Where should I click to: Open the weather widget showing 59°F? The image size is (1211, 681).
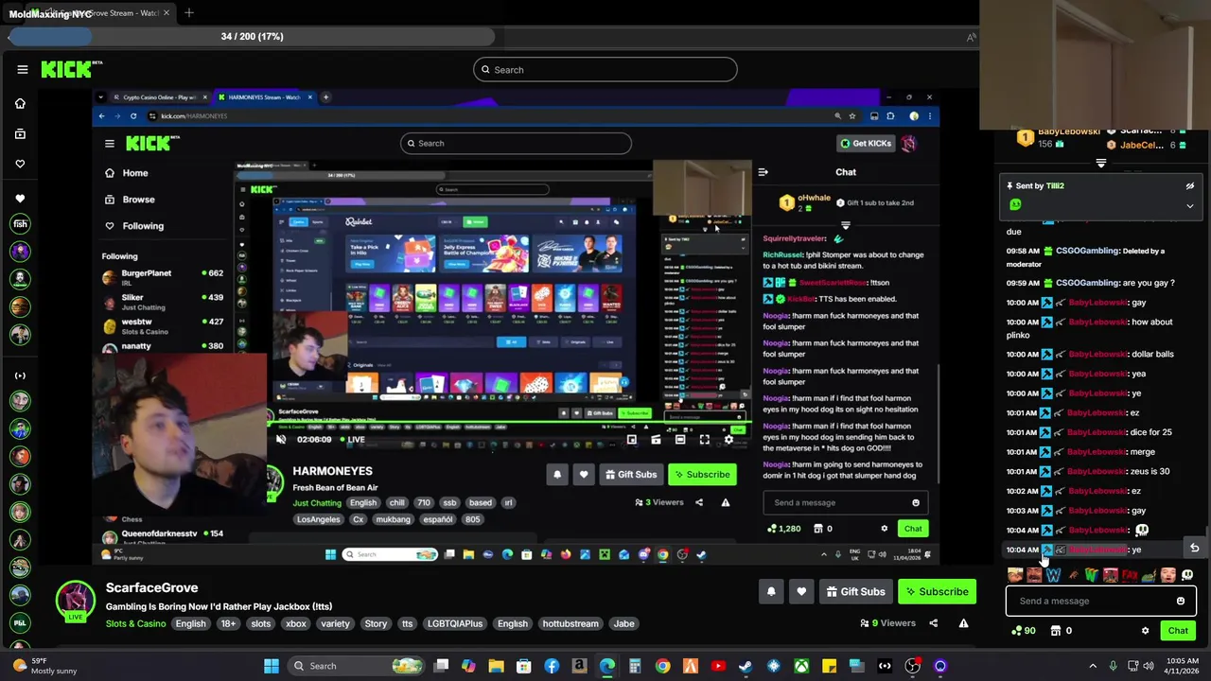(x=45, y=666)
